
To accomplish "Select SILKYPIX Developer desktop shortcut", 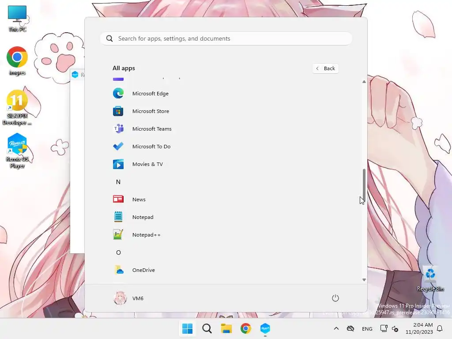I will point(17,108).
